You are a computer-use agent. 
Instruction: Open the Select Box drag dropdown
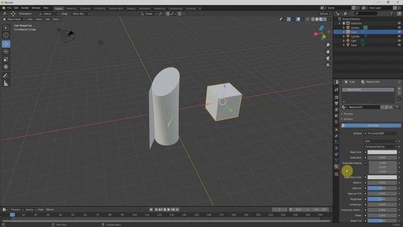pyautogui.click(x=81, y=14)
